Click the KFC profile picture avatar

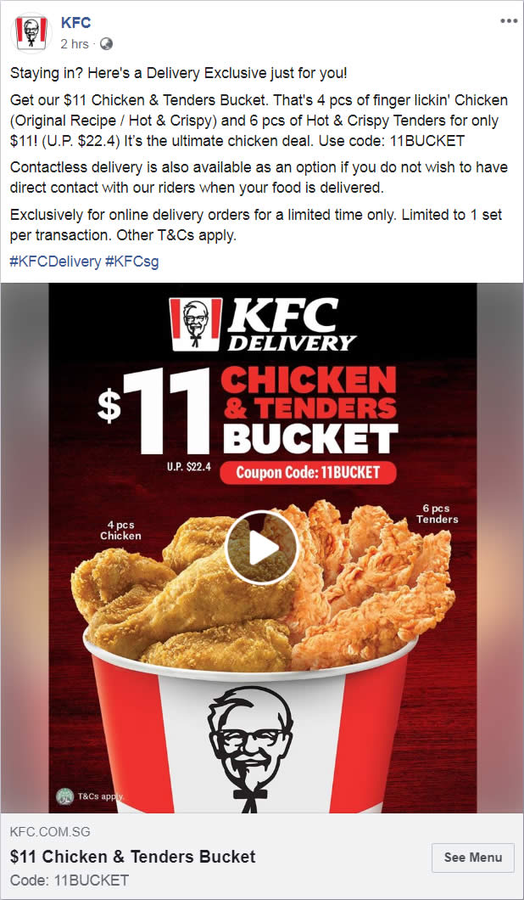[31, 32]
